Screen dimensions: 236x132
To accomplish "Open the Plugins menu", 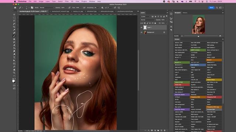I will [x=84, y=1].
